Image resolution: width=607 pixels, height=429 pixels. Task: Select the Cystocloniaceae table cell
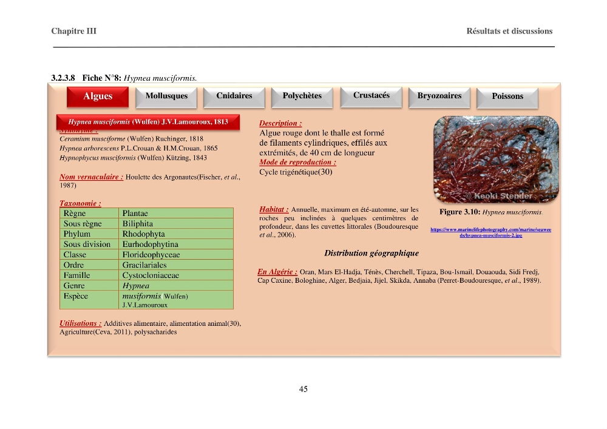point(176,275)
